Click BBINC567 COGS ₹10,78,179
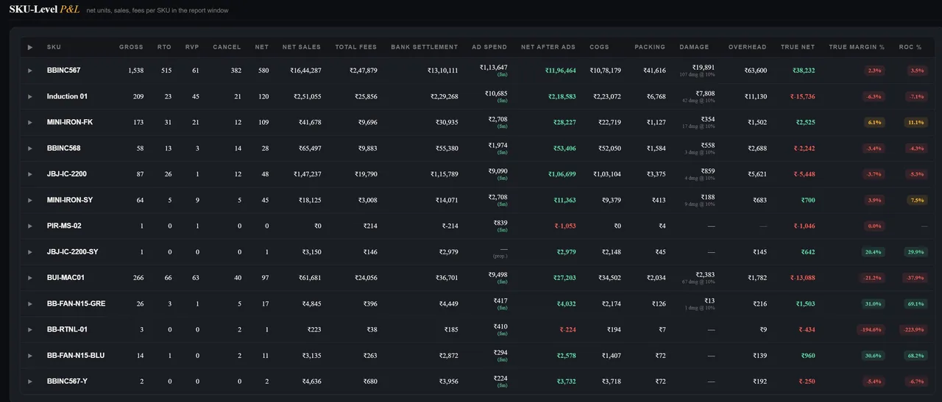This screenshot has height=402, width=942. (x=606, y=71)
